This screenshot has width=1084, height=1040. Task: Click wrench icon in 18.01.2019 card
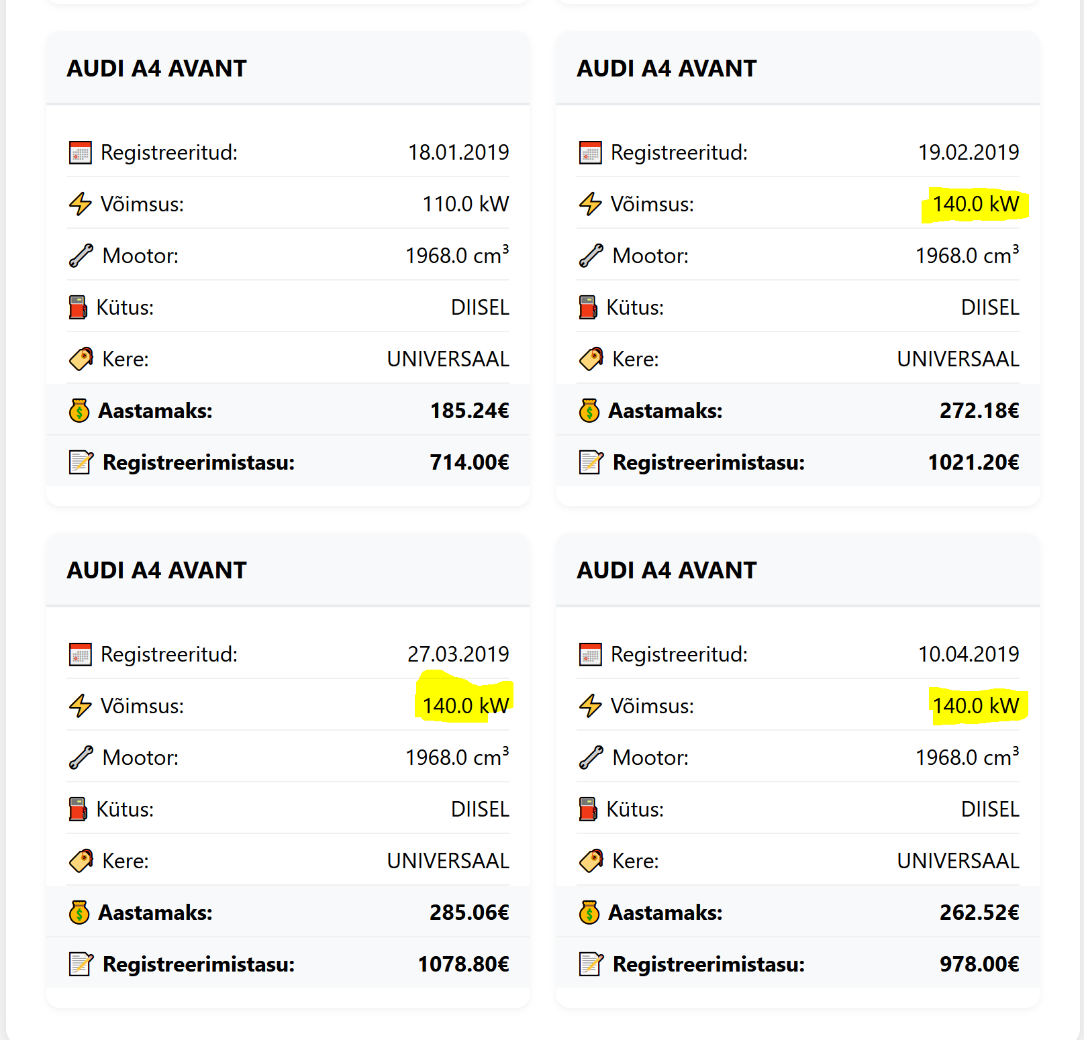click(81, 256)
